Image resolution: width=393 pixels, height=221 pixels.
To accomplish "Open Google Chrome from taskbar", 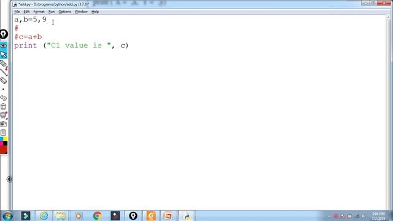I will [97, 215].
